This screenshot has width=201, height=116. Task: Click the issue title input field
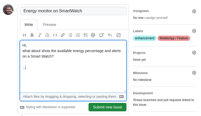pyautogui.click(x=73, y=11)
